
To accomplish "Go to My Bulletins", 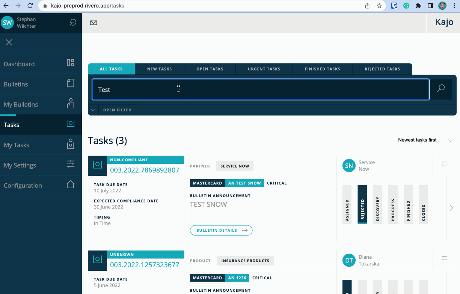I will [41, 104].
